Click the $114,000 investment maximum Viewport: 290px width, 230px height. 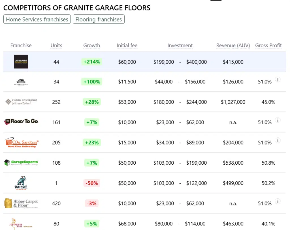point(195,224)
